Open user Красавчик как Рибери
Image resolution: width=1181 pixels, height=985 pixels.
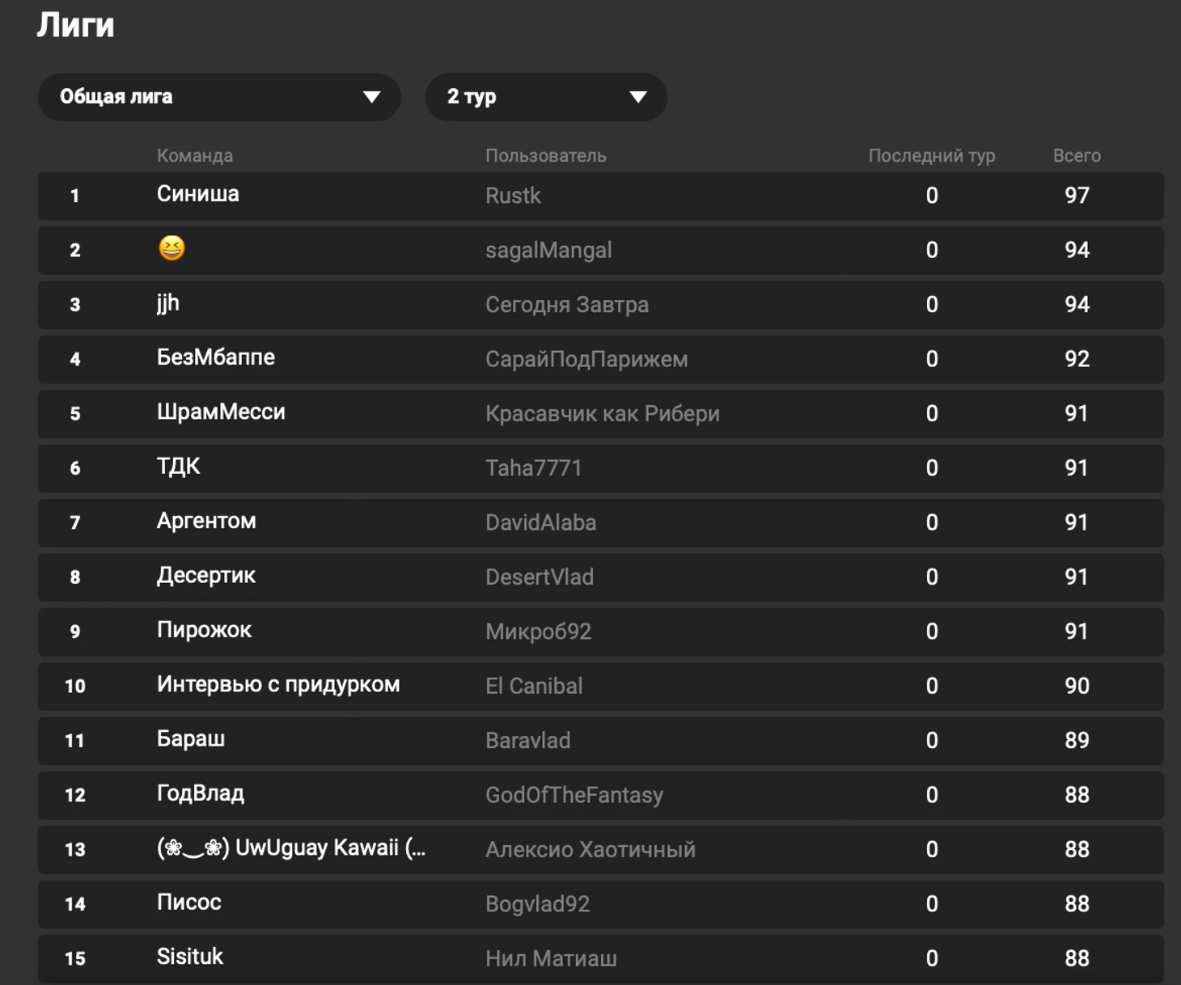602,413
